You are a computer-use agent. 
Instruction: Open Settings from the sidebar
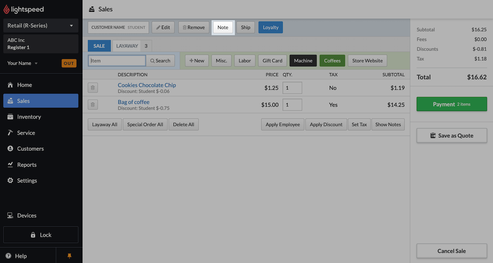[x=27, y=181]
